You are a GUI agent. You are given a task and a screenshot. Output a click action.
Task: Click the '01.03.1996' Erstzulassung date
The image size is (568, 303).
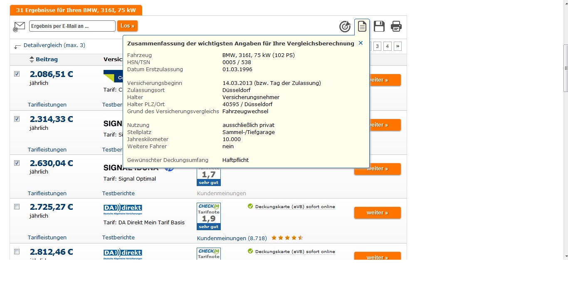(237, 70)
